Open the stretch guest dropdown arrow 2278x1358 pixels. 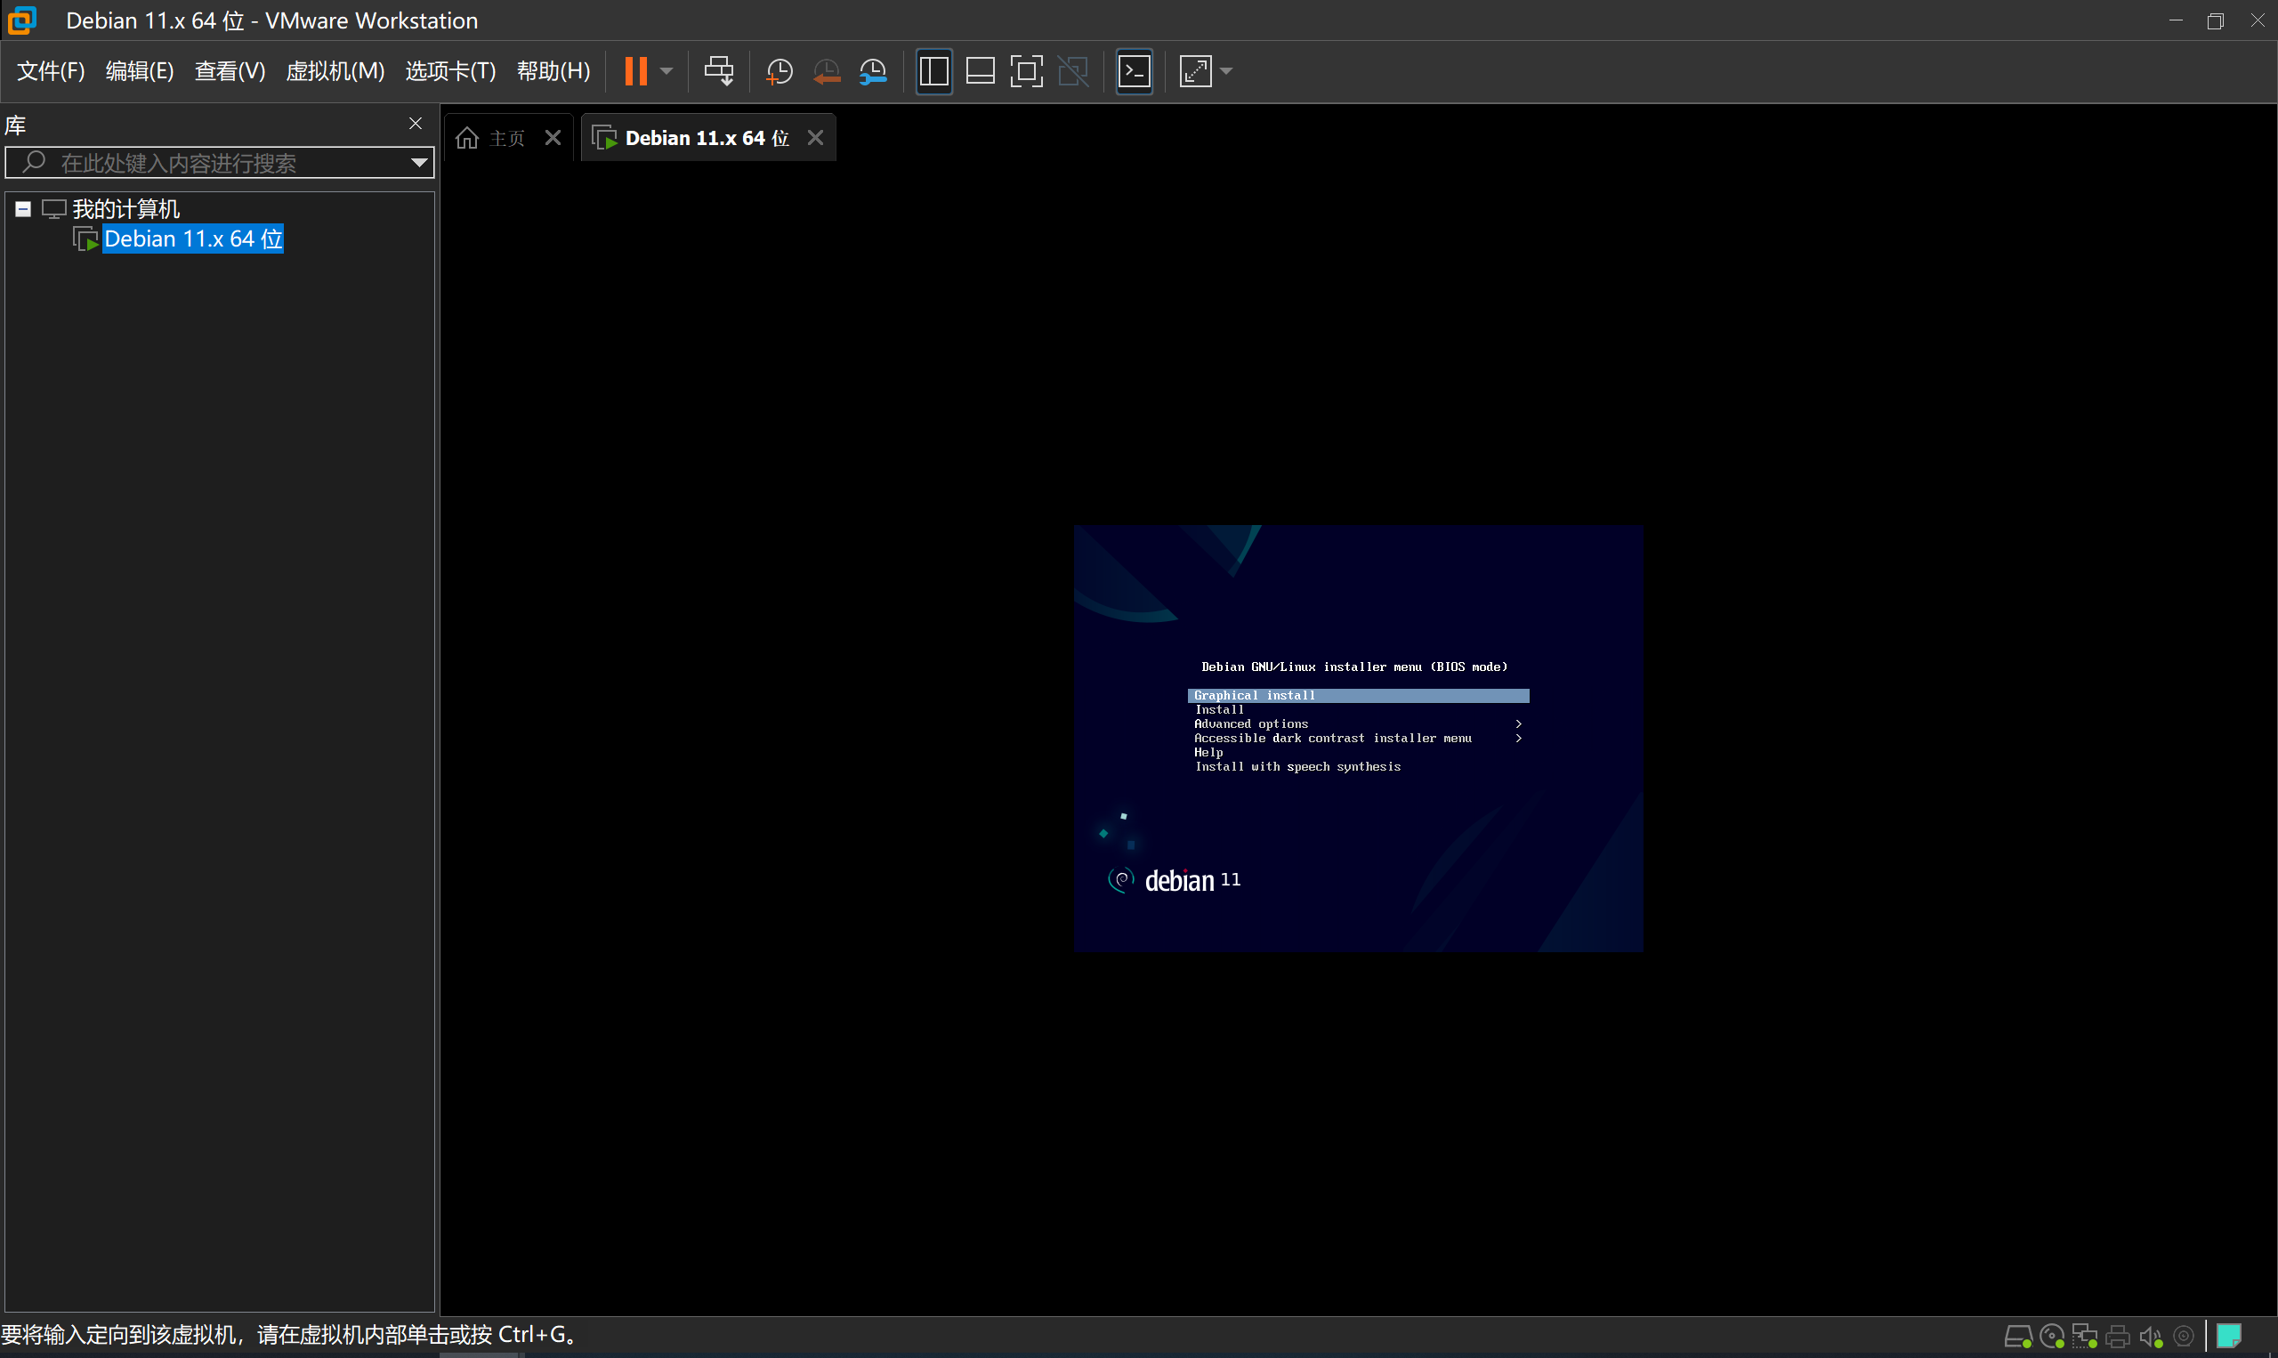[1227, 70]
